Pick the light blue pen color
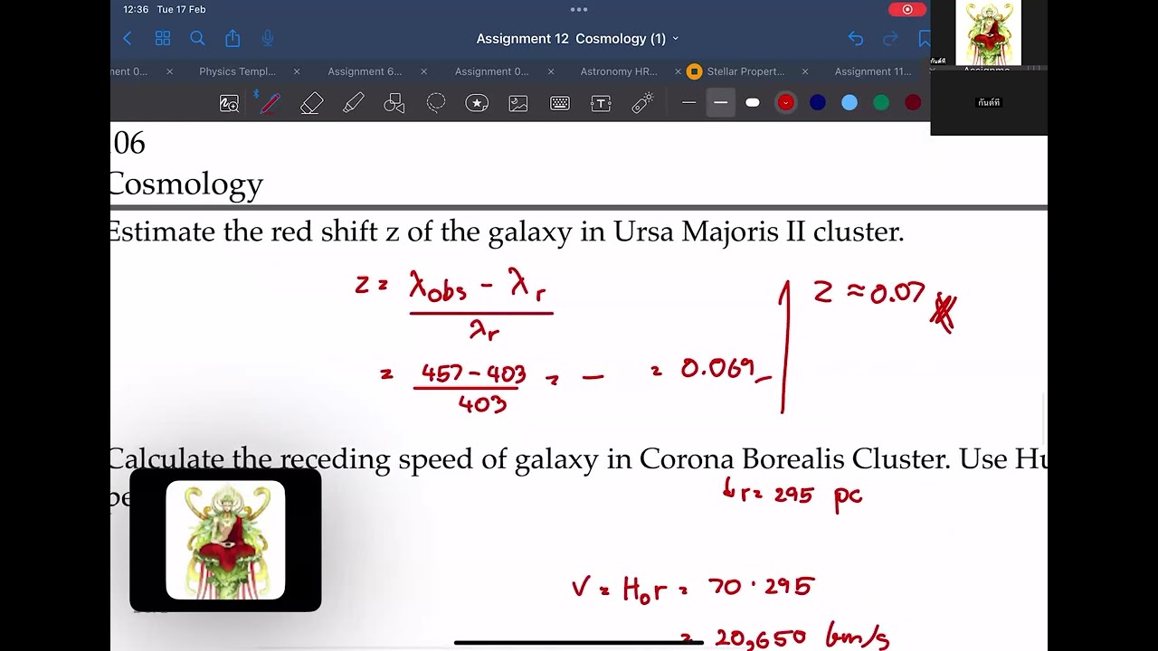Image resolution: width=1158 pixels, height=651 pixels. (850, 103)
